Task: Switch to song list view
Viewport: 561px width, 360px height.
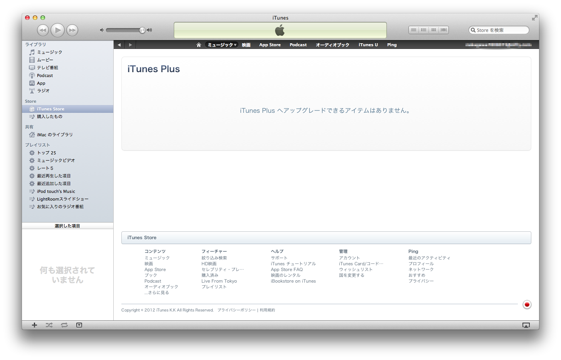Action: pyautogui.click(x=413, y=30)
